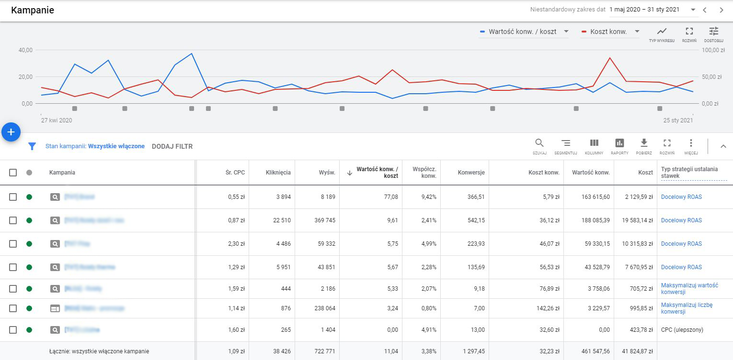Sort by the Kliknięcia column header
The height and width of the screenshot is (360, 733).
point(278,173)
